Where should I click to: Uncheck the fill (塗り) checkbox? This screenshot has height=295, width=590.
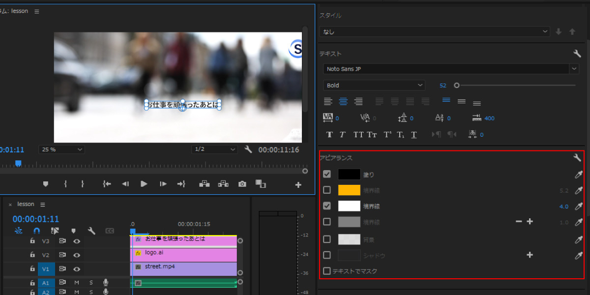[327, 174]
